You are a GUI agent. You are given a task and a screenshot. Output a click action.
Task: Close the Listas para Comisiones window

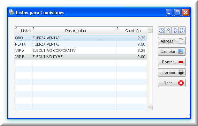[x=185, y=13]
